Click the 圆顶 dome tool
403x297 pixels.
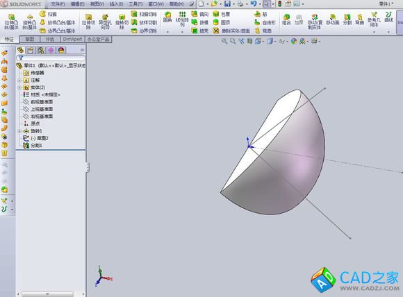coord(222,23)
